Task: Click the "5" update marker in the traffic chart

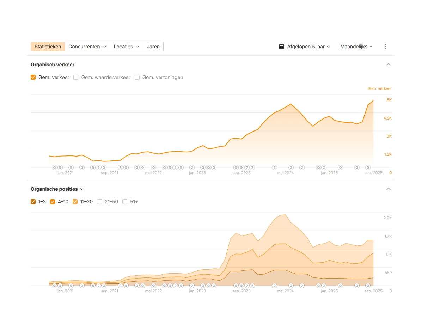Action: pyautogui.click(x=93, y=167)
